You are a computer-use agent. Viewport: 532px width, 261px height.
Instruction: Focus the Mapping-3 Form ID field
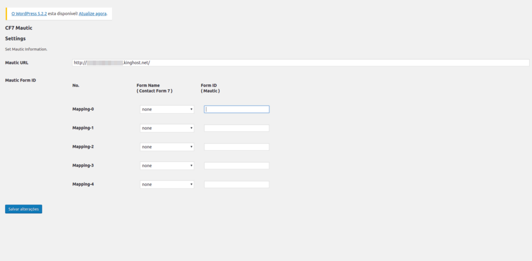(237, 166)
